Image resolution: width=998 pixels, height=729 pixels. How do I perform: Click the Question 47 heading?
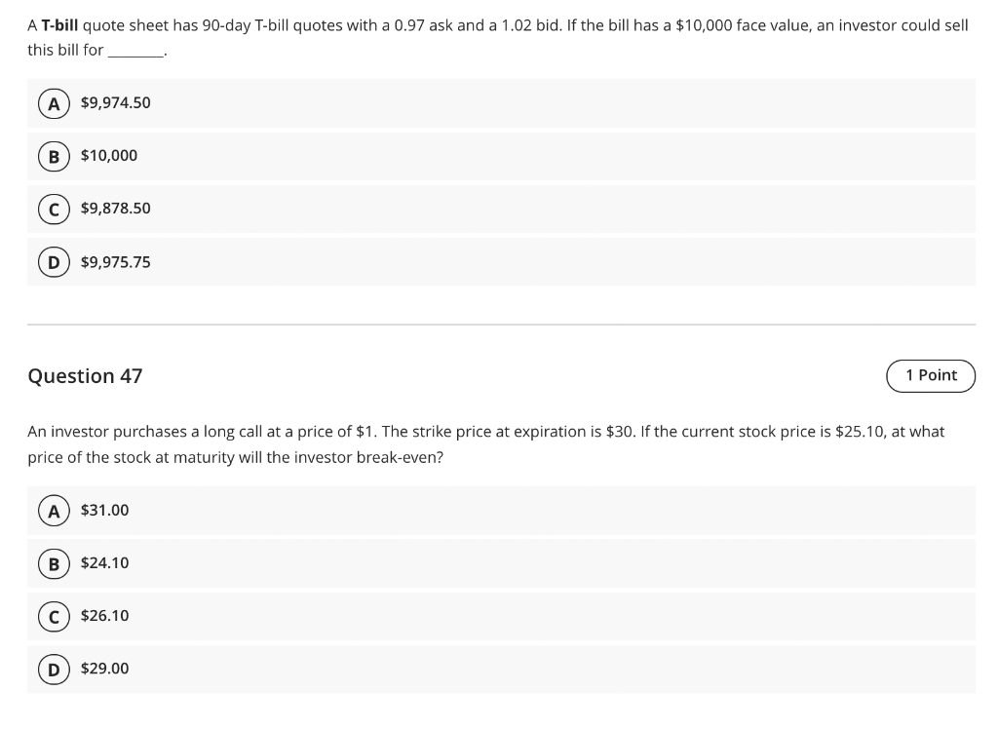[x=85, y=375]
